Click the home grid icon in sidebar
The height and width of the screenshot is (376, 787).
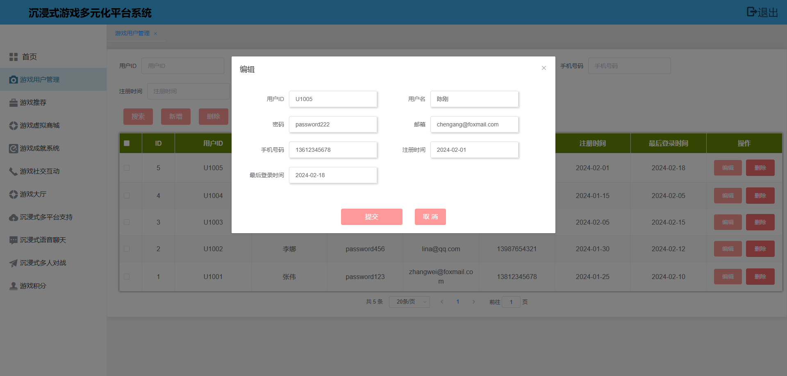pos(14,57)
